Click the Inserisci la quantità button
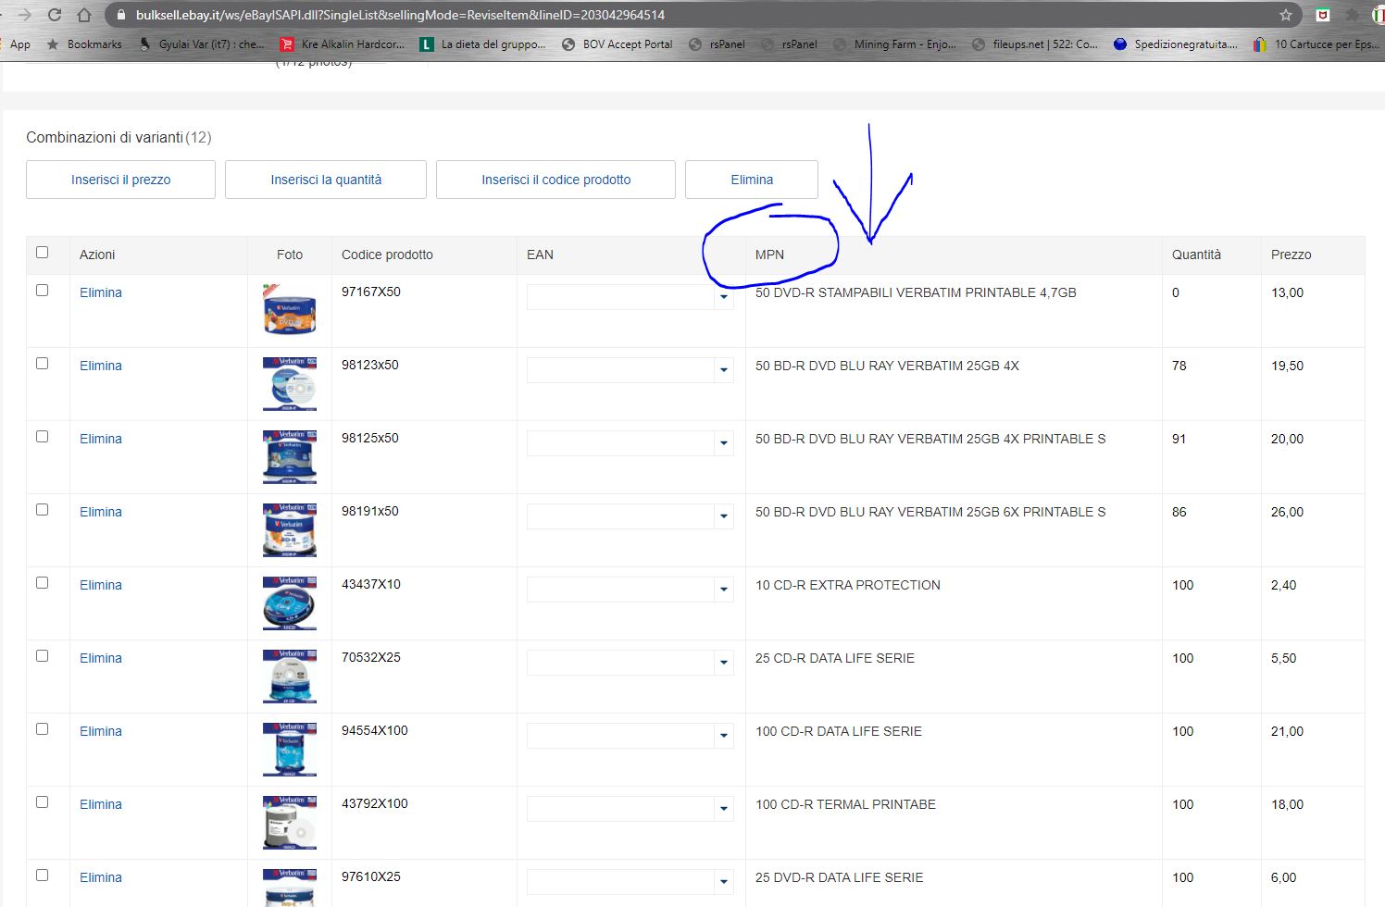1385x907 pixels. point(326,180)
